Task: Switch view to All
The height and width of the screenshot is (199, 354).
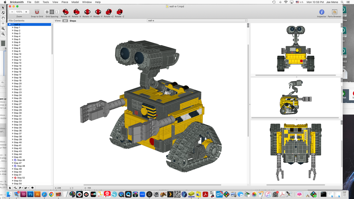Action: pos(65,21)
